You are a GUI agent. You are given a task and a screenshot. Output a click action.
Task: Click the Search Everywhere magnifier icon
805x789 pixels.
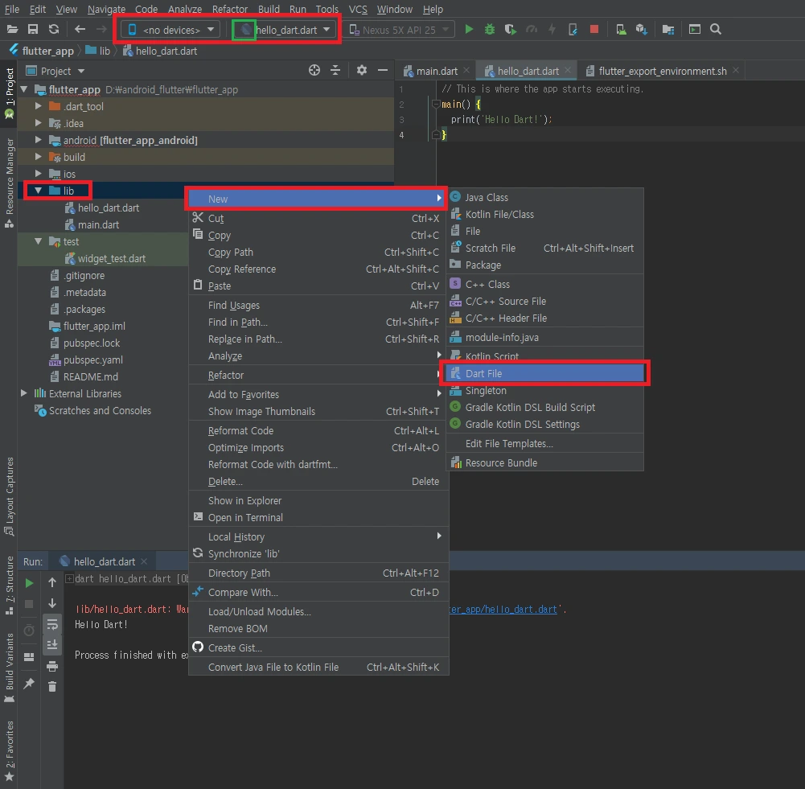point(716,29)
